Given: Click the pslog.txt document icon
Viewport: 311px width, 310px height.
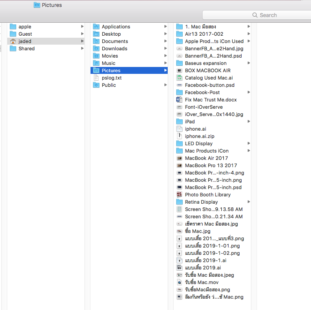Looking at the screenshot, I should point(96,77).
